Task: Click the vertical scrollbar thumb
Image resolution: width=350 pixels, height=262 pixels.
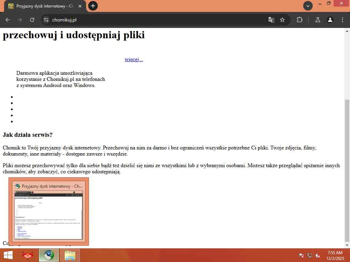Action: pyautogui.click(x=347, y=171)
